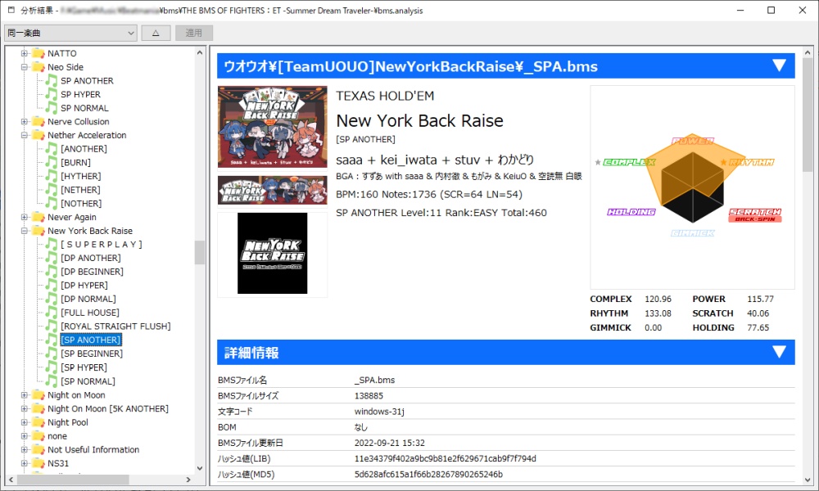Click the New York Back Raise stage image thumbnail
This screenshot has height=491, width=819.
pos(273,127)
